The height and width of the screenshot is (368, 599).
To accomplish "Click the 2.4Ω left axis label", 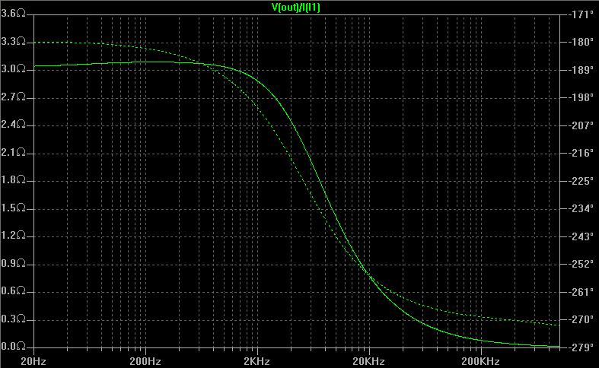I will 14,125.
